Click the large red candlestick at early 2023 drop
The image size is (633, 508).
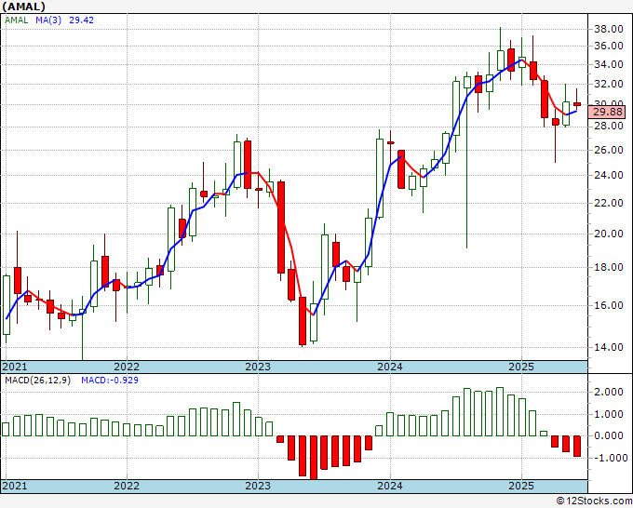[281, 228]
